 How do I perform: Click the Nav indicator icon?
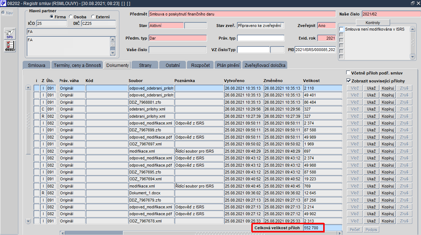[x=3, y=13]
